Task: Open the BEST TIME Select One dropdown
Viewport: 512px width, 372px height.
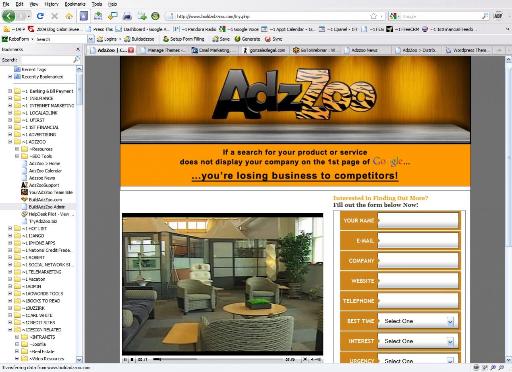Action: 418,321
